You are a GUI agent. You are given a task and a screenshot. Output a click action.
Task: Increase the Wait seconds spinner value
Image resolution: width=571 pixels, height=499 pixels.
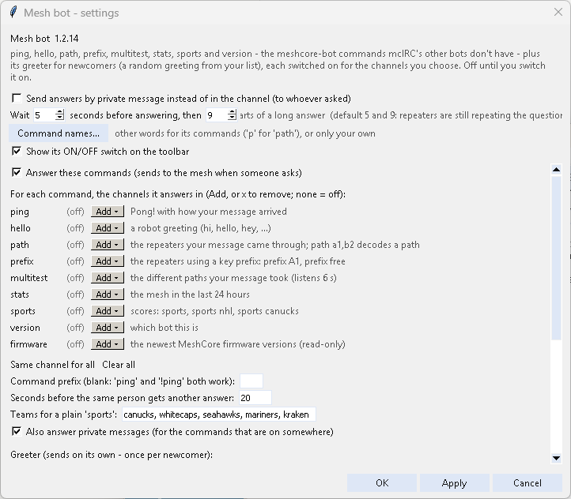tap(60, 112)
